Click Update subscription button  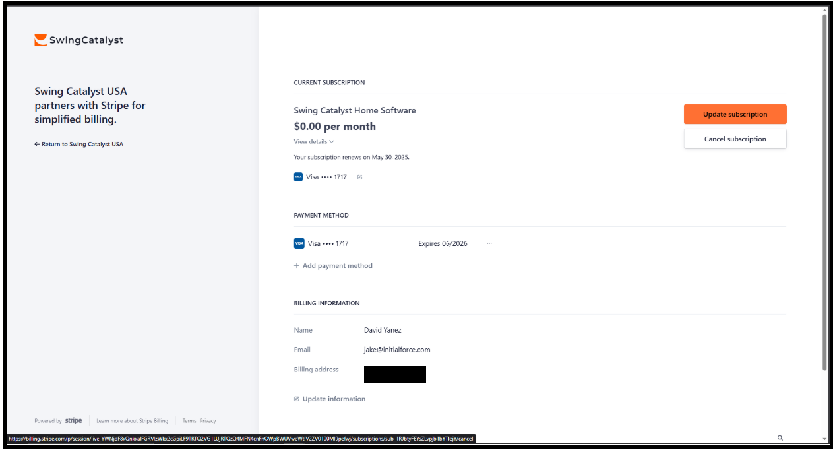(735, 114)
